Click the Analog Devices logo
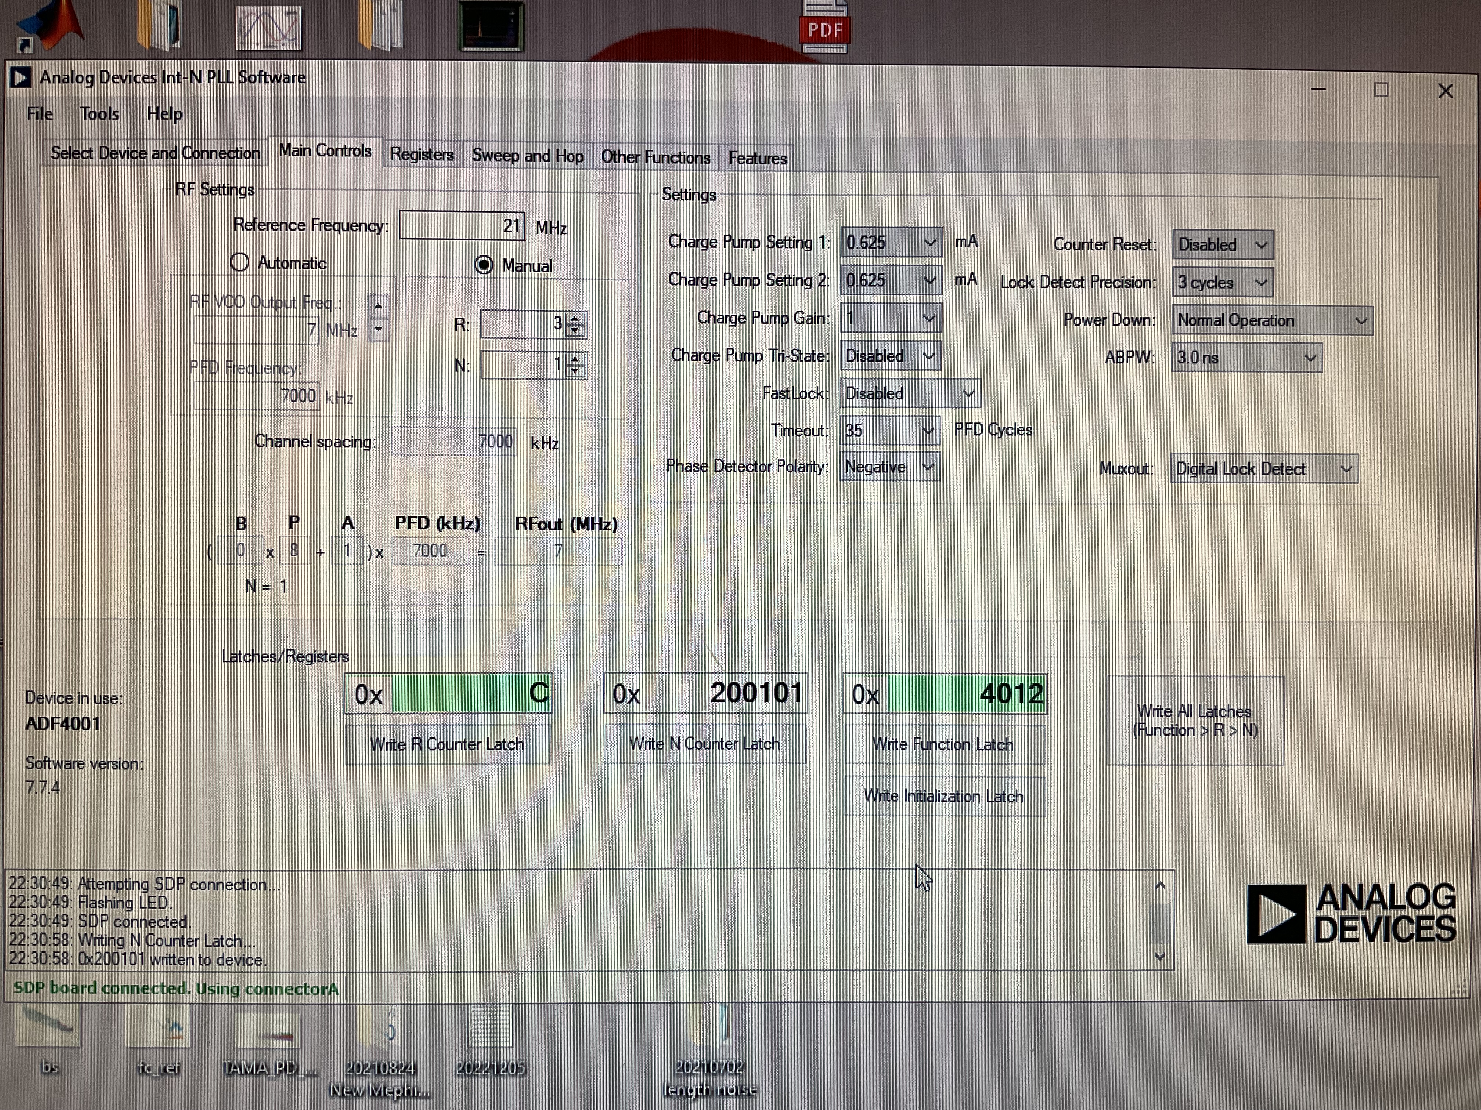 1351,914
